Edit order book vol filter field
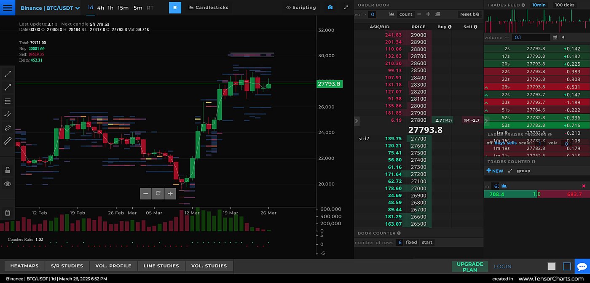Viewport: 590px width, 283px height. point(372,14)
